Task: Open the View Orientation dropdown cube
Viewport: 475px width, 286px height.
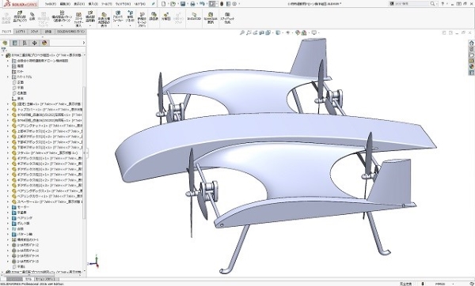Action: (x=278, y=32)
